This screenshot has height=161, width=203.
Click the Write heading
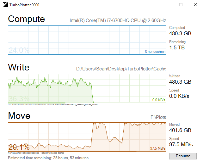19,67
